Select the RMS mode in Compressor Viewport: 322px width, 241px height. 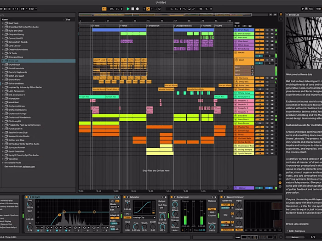point(212,212)
